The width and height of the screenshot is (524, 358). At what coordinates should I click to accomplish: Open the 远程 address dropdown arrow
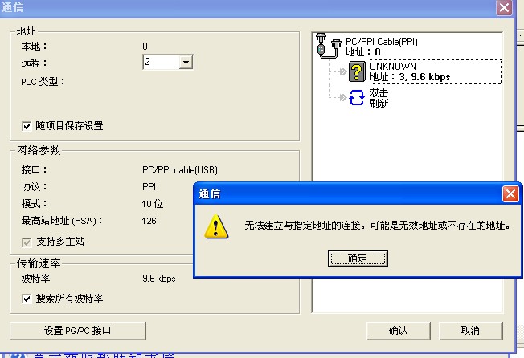(186, 62)
